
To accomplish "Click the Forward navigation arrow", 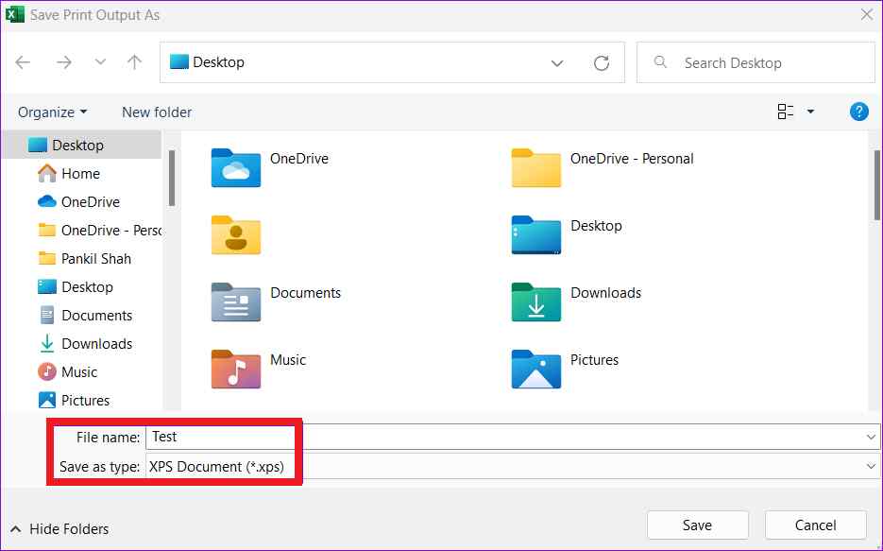I will (x=64, y=62).
